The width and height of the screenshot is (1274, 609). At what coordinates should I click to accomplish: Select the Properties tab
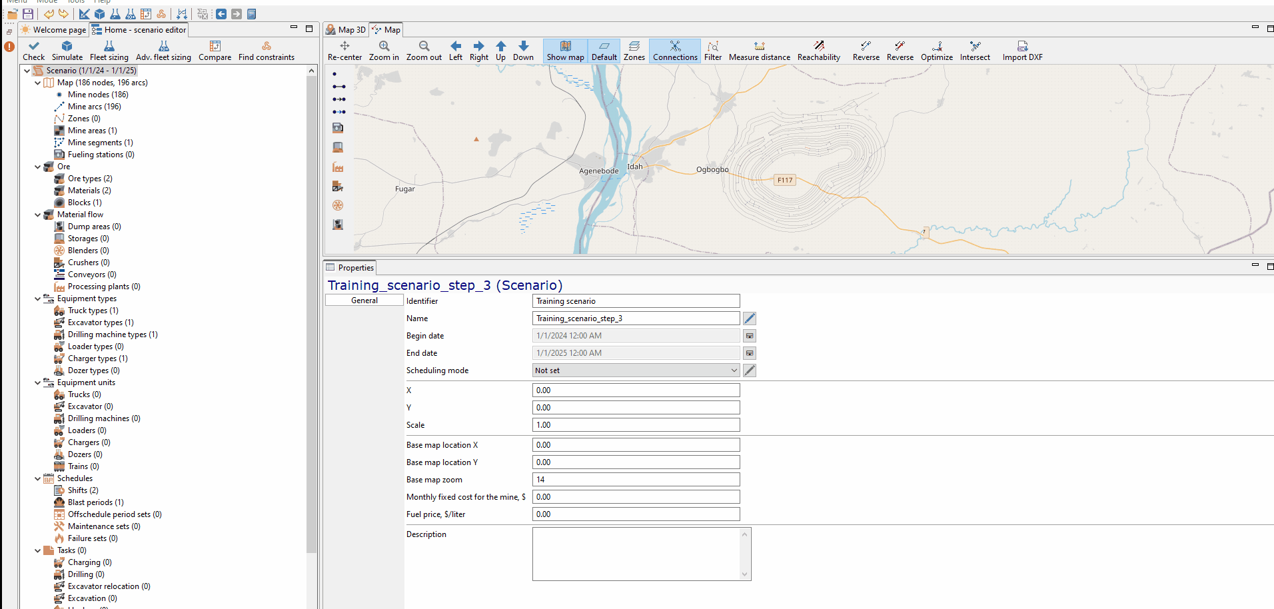(x=350, y=268)
